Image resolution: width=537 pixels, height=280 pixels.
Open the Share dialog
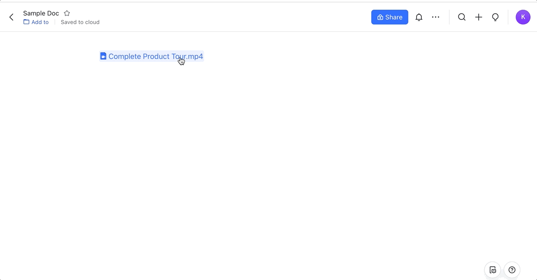[389, 17]
